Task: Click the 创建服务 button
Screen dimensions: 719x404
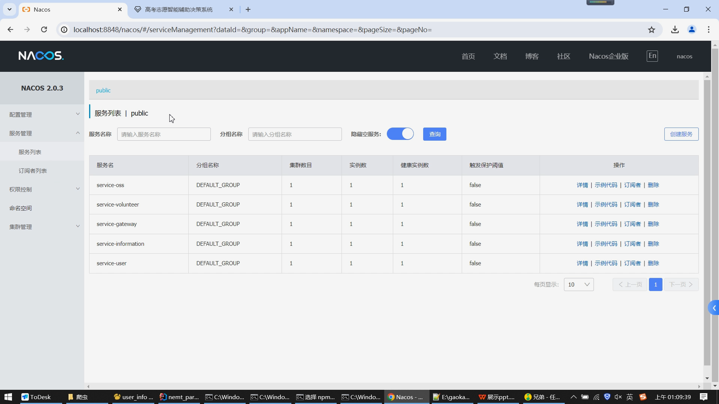Action: click(x=681, y=134)
